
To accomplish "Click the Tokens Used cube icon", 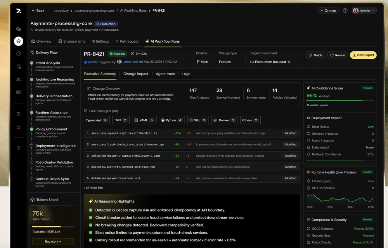I will click(x=33, y=200).
